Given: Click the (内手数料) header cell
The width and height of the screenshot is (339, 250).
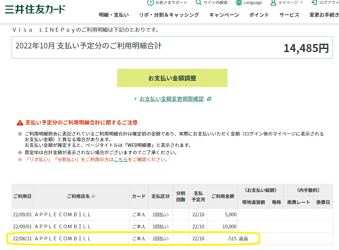Looking at the screenshot, I should (x=308, y=190).
